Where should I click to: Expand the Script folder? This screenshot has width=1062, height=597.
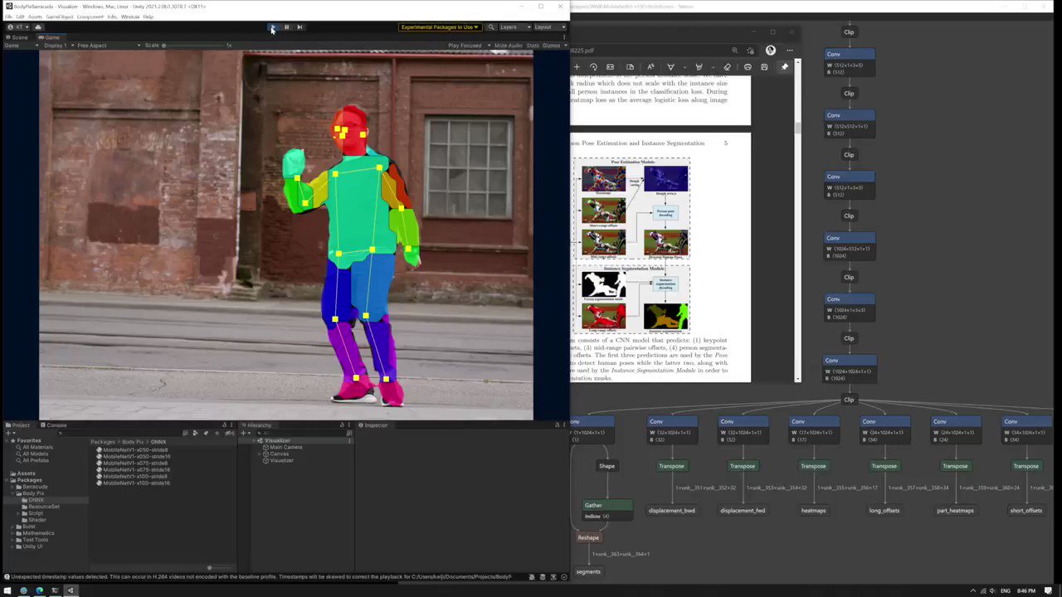(x=18, y=513)
